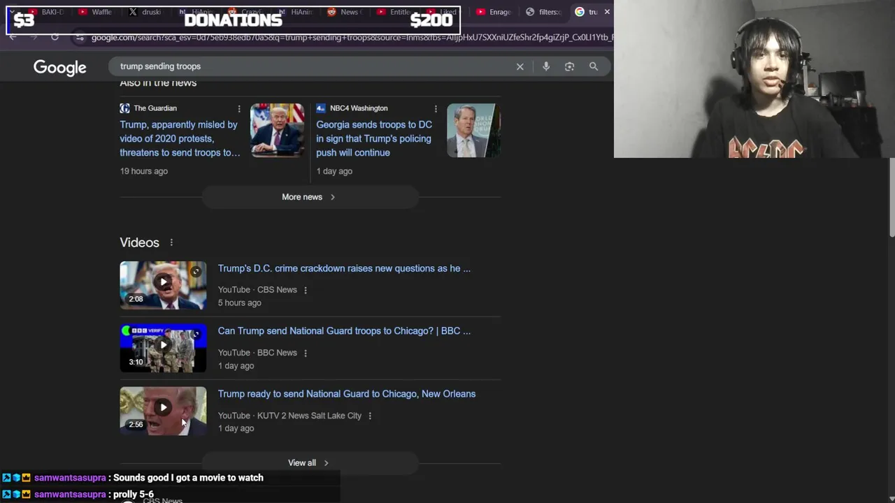Switch to the BAKI YouTube tab
The height and width of the screenshot is (503, 895).
(x=45, y=12)
